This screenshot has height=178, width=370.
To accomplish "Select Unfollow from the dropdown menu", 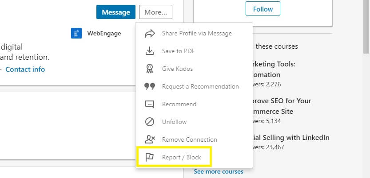I will point(194,122).
